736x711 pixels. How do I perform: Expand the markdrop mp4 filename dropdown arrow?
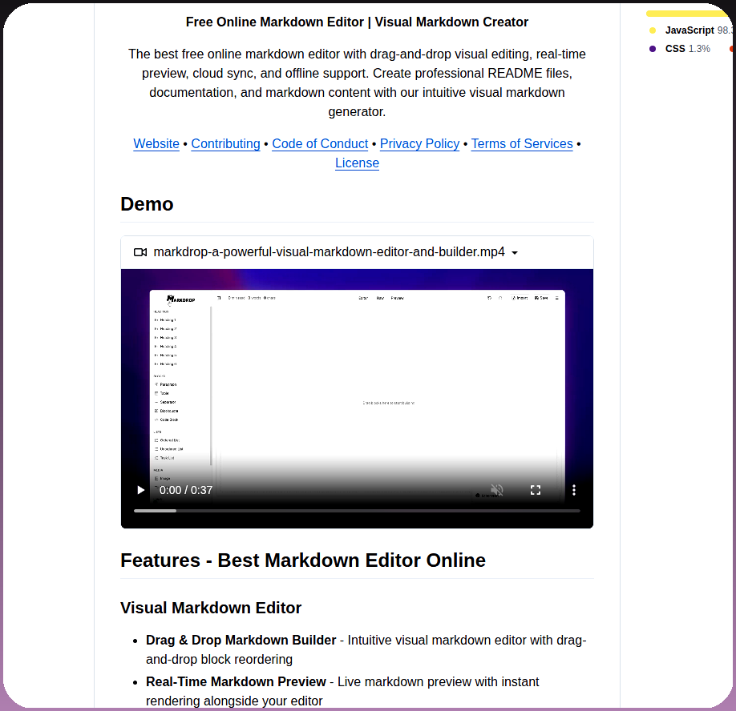pos(515,253)
